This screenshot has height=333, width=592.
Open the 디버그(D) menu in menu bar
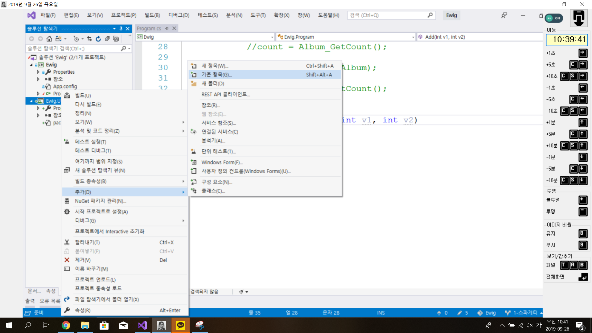[x=179, y=15]
